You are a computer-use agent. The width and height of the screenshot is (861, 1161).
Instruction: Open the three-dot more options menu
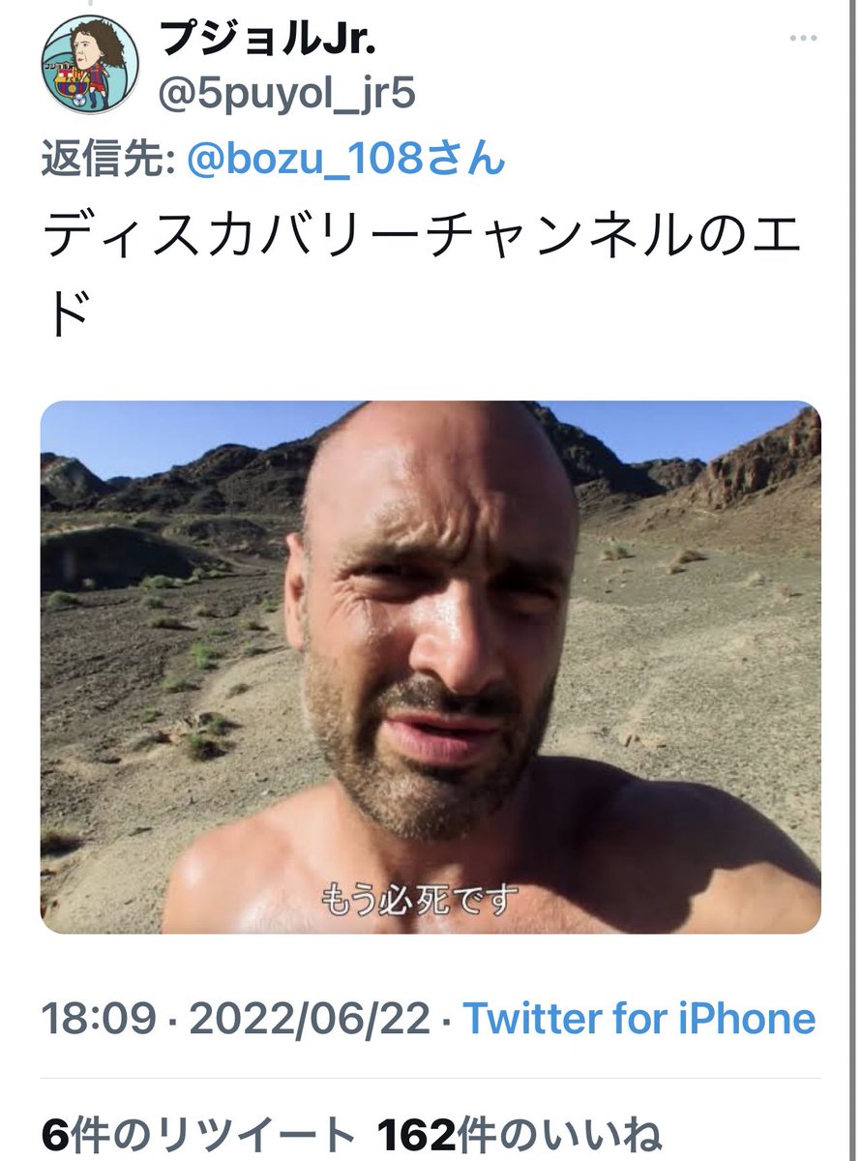tap(805, 39)
